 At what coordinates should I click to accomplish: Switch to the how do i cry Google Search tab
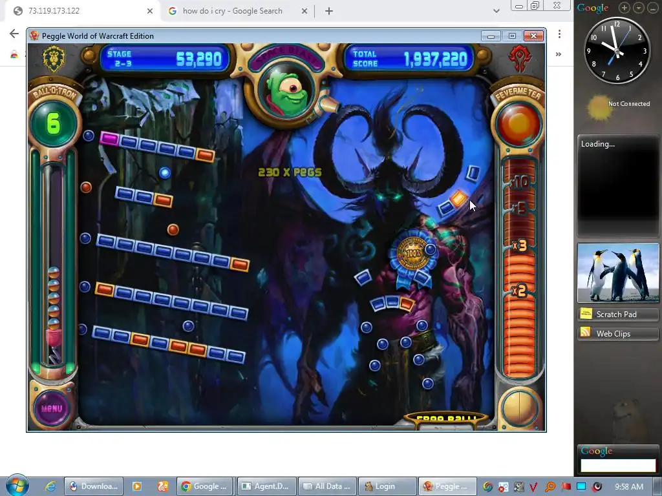click(x=238, y=11)
